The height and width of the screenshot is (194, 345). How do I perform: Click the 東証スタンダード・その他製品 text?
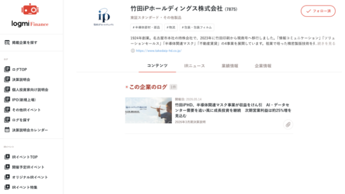(156, 18)
